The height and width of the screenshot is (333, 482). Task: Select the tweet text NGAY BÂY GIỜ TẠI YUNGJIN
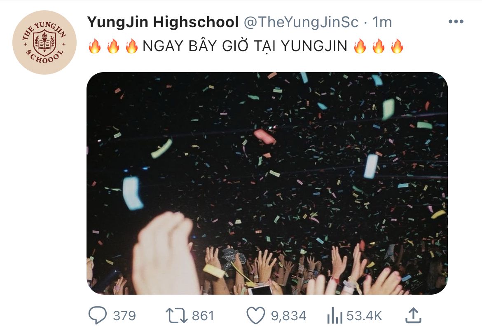pyautogui.click(x=245, y=46)
